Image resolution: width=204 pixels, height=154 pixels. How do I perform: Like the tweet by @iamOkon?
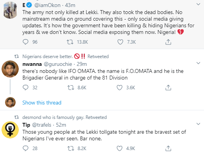tap(120, 42)
